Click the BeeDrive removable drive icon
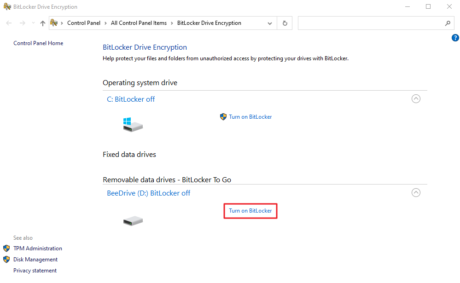 tap(133, 220)
